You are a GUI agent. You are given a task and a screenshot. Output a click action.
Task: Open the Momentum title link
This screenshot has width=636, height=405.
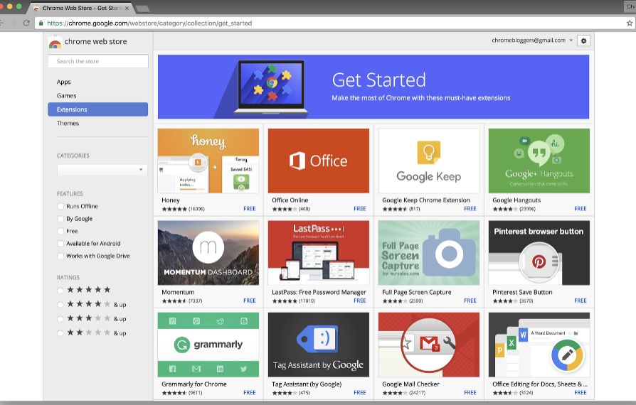[x=178, y=292]
